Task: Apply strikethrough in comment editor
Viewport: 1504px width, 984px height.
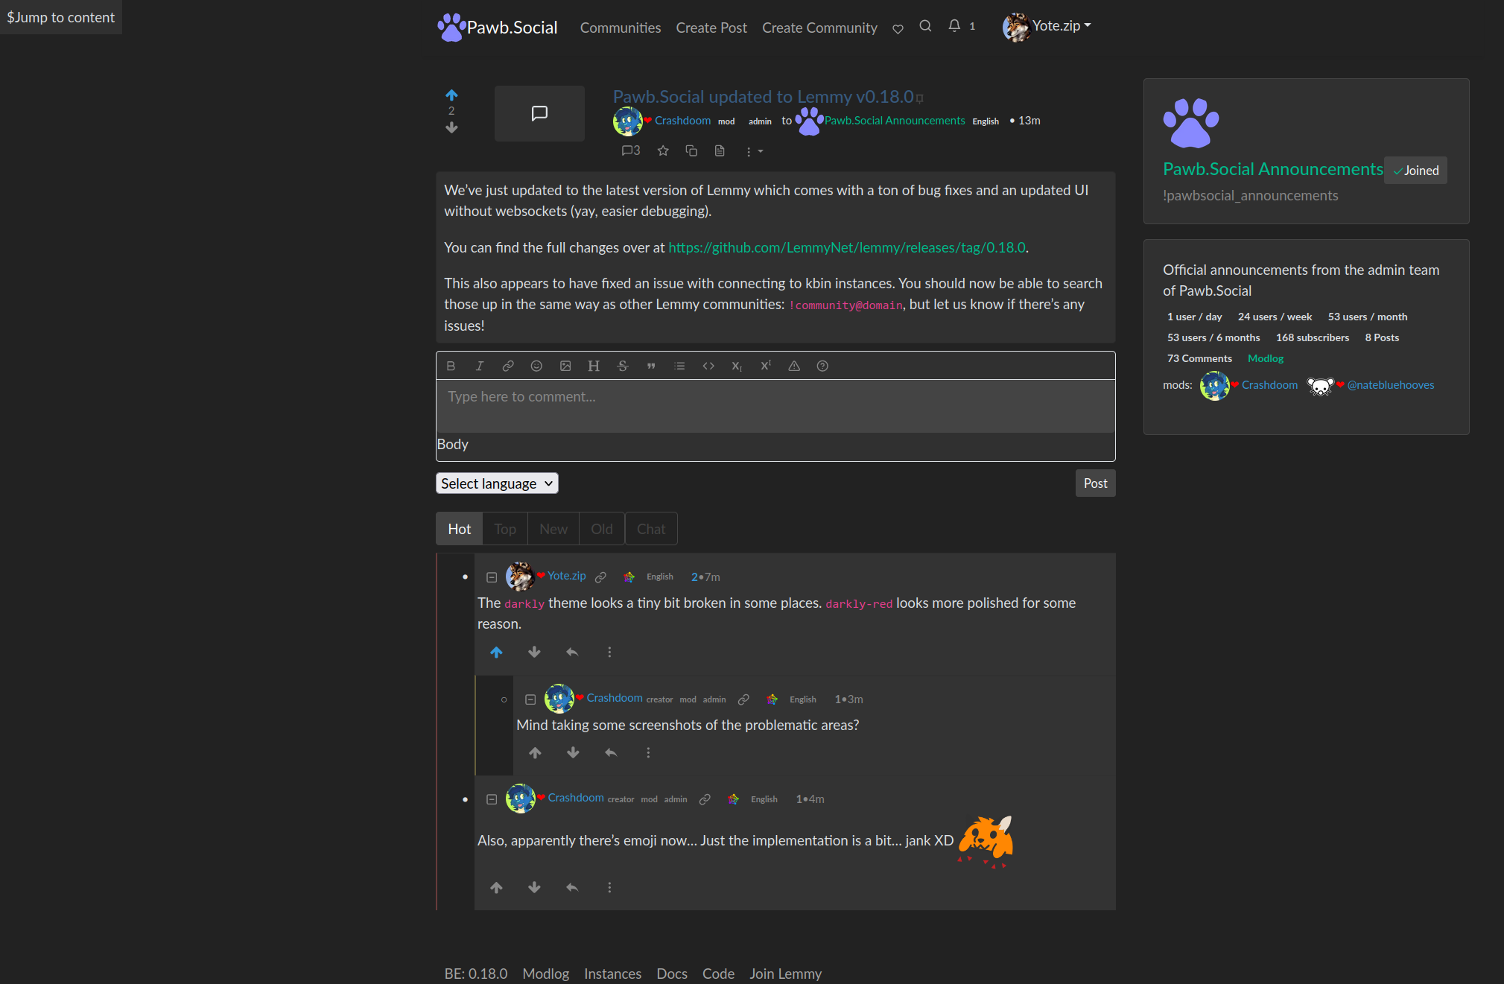Action: (x=623, y=366)
